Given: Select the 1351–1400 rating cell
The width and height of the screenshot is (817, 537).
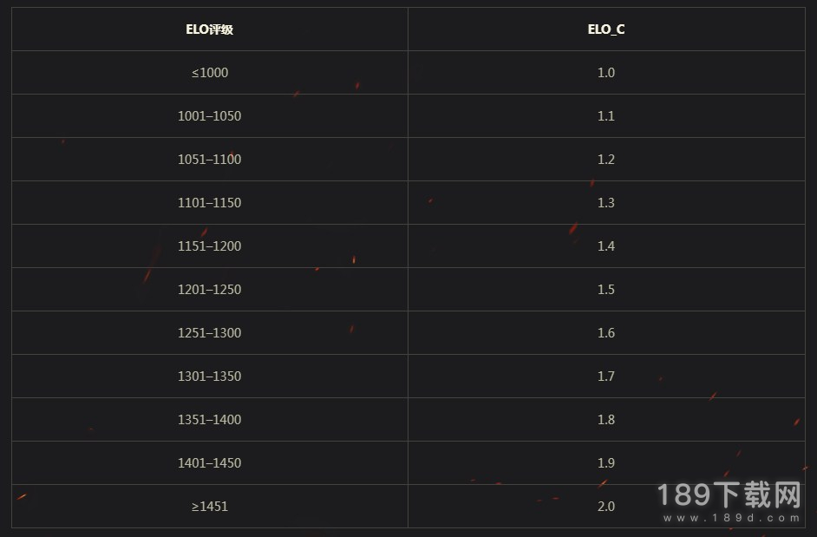Looking at the screenshot, I should 210,419.
